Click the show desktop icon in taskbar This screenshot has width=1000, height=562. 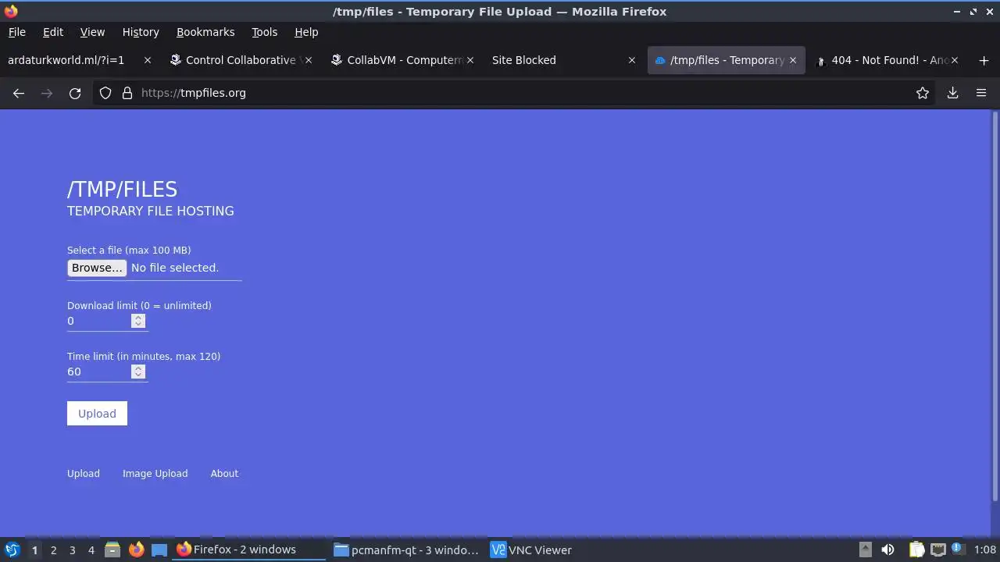pos(159,550)
